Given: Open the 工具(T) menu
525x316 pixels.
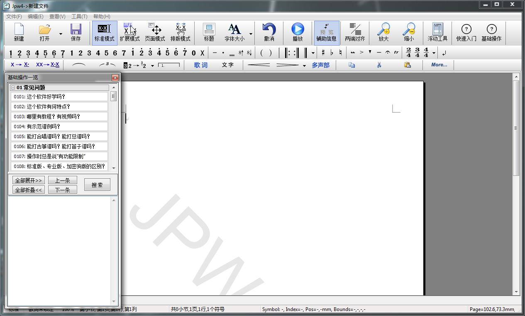Looking at the screenshot, I should click(79, 17).
